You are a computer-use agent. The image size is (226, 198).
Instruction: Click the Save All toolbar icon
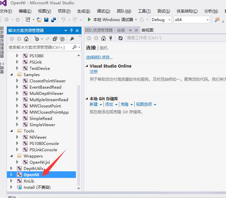click(x=54, y=20)
